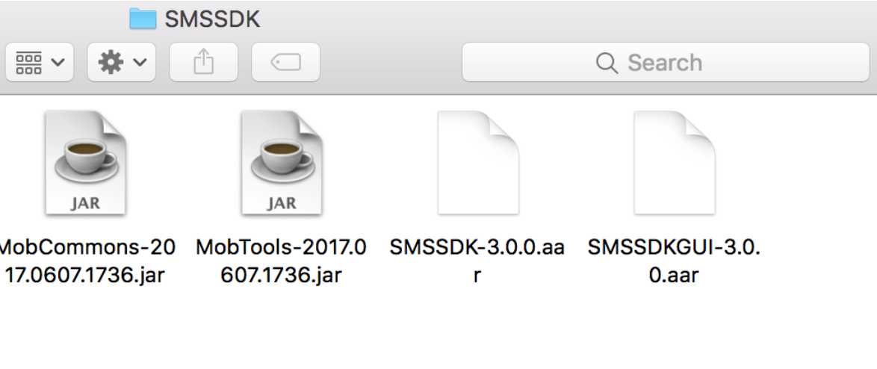
Task: Select the blank SMSSDKGUI-3.0.0.aar file icon
Action: point(675,162)
